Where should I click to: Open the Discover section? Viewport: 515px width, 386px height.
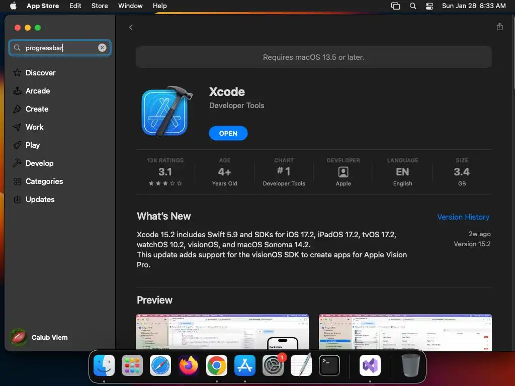point(40,73)
